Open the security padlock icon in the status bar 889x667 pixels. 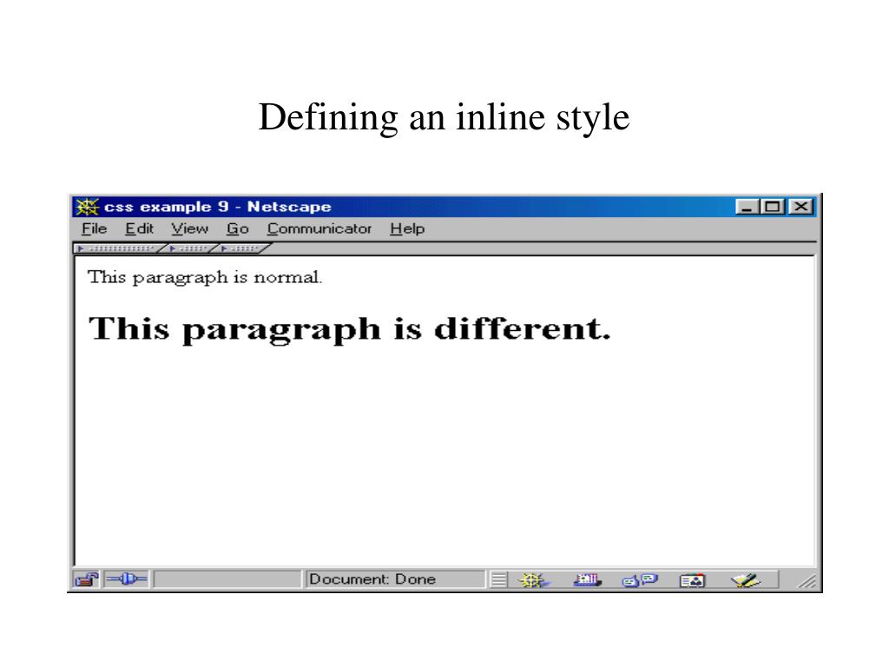(x=87, y=579)
